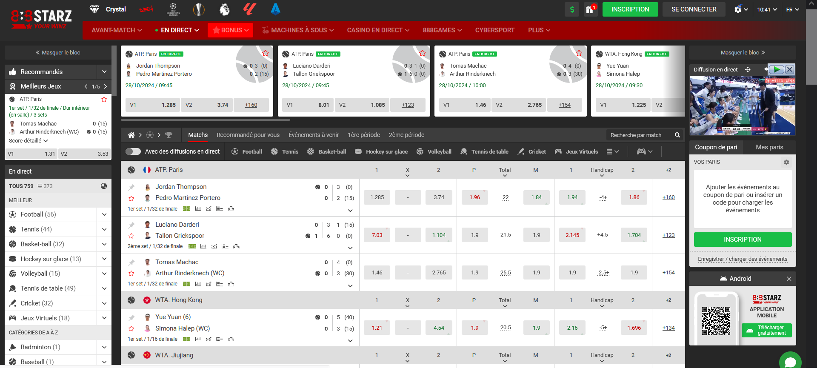The width and height of the screenshot is (817, 368).
Task: Open the live stream video thumbnail
Action: click(x=743, y=106)
